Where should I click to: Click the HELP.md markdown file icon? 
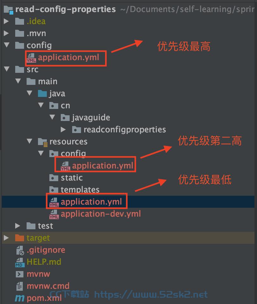(x=20, y=262)
